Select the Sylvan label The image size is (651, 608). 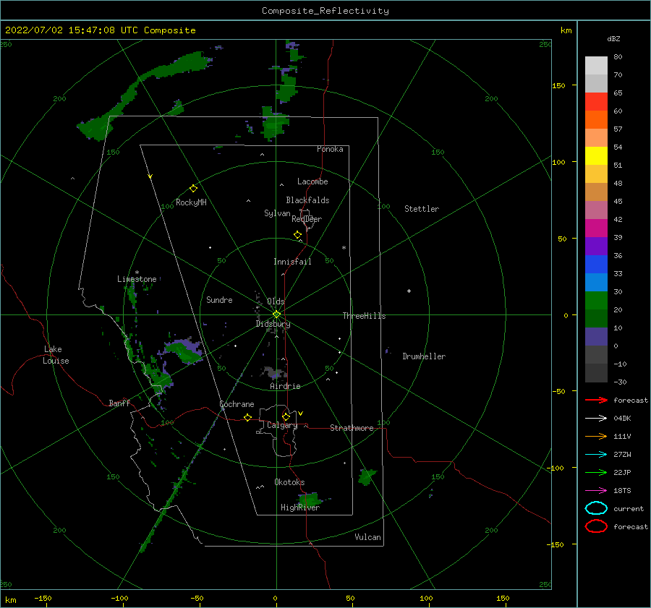click(277, 213)
